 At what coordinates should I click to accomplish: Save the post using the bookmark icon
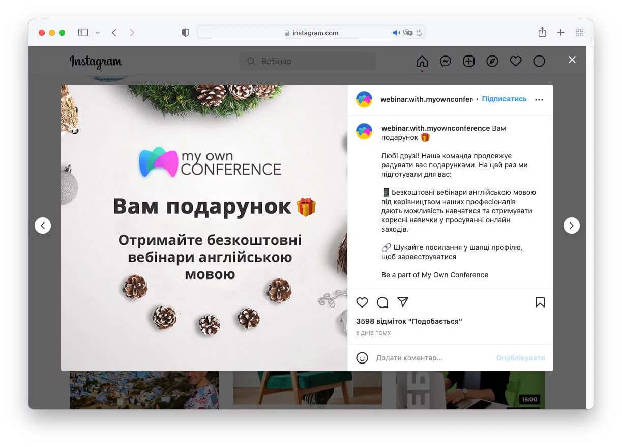pyautogui.click(x=540, y=302)
